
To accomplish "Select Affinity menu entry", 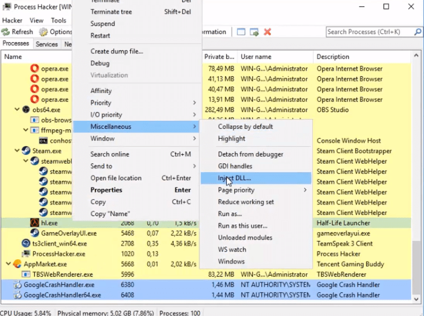I will point(137,91).
